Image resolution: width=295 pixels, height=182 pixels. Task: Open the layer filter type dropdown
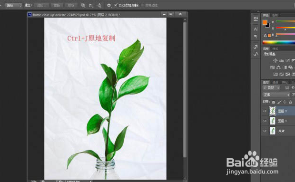(x=271, y=88)
